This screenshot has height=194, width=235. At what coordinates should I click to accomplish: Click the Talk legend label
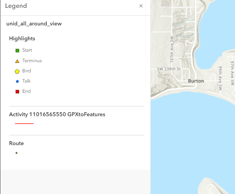coord(26,81)
